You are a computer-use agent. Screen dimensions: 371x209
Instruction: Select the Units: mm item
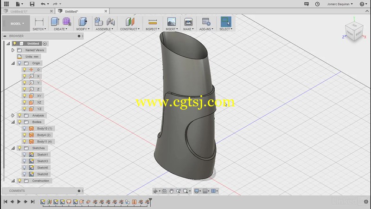coord(32,57)
